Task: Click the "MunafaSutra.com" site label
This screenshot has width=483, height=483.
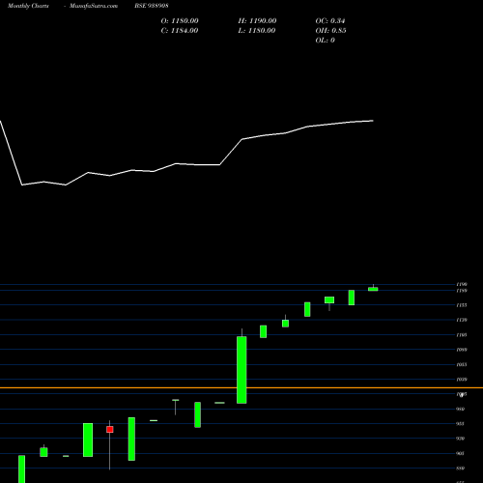Action: click(94, 6)
